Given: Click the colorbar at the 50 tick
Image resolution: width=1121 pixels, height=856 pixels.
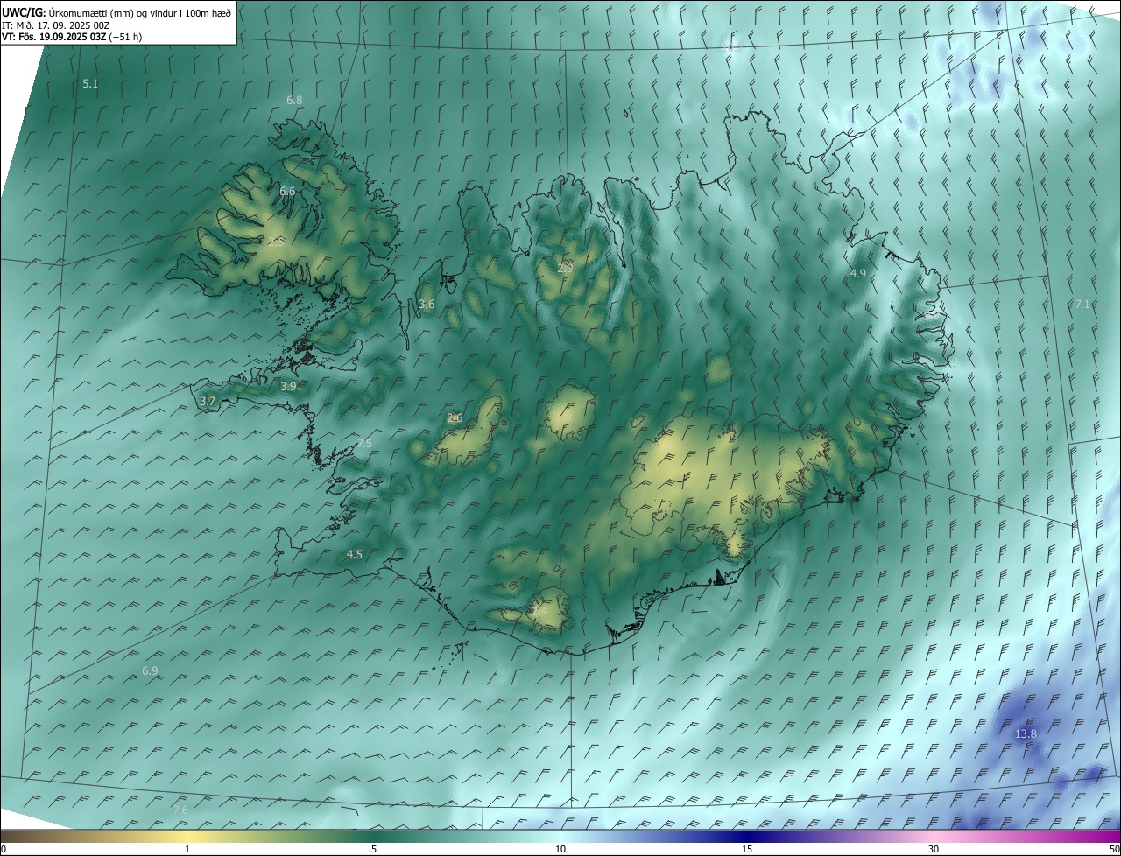Looking at the screenshot, I should click(x=1115, y=850).
